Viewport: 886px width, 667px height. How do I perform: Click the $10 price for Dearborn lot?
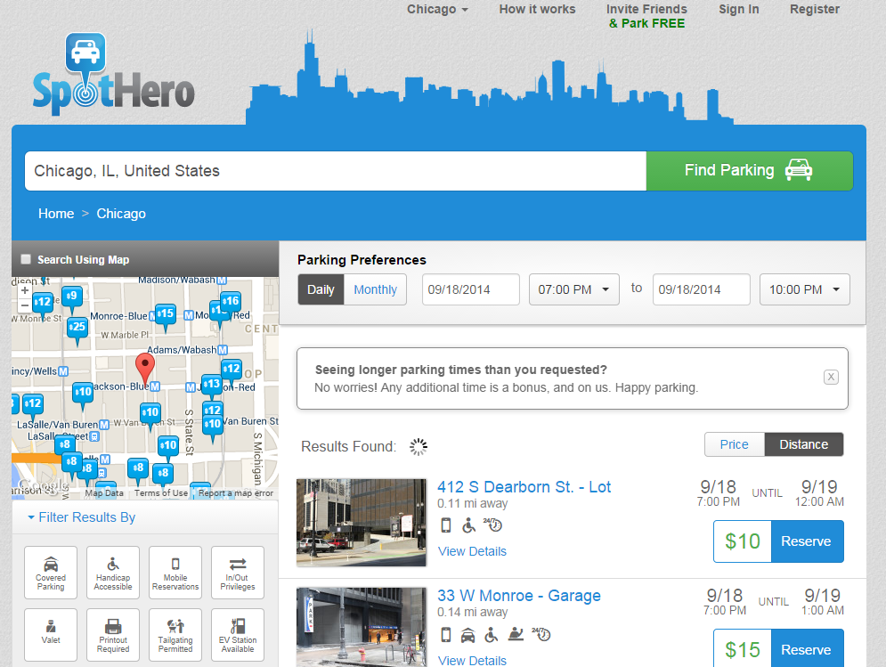[x=743, y=541]
